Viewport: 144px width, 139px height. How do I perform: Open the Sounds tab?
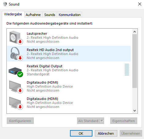pyautogui.click(x=50, y=15)
